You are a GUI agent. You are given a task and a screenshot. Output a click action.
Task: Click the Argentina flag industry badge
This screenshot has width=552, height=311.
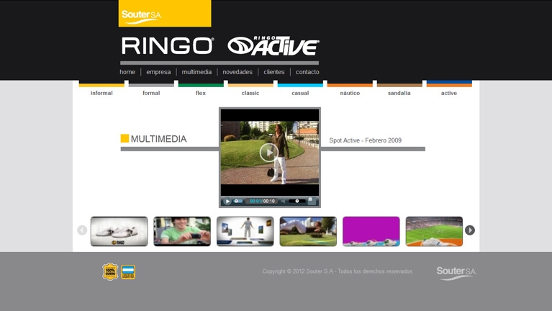click(x=128, y=272)
